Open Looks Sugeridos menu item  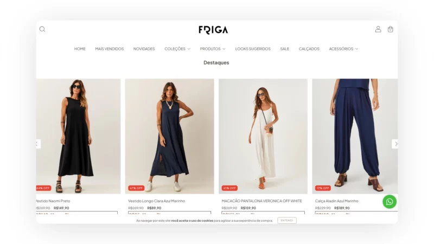pyautogui.click(x=253, y=49)
